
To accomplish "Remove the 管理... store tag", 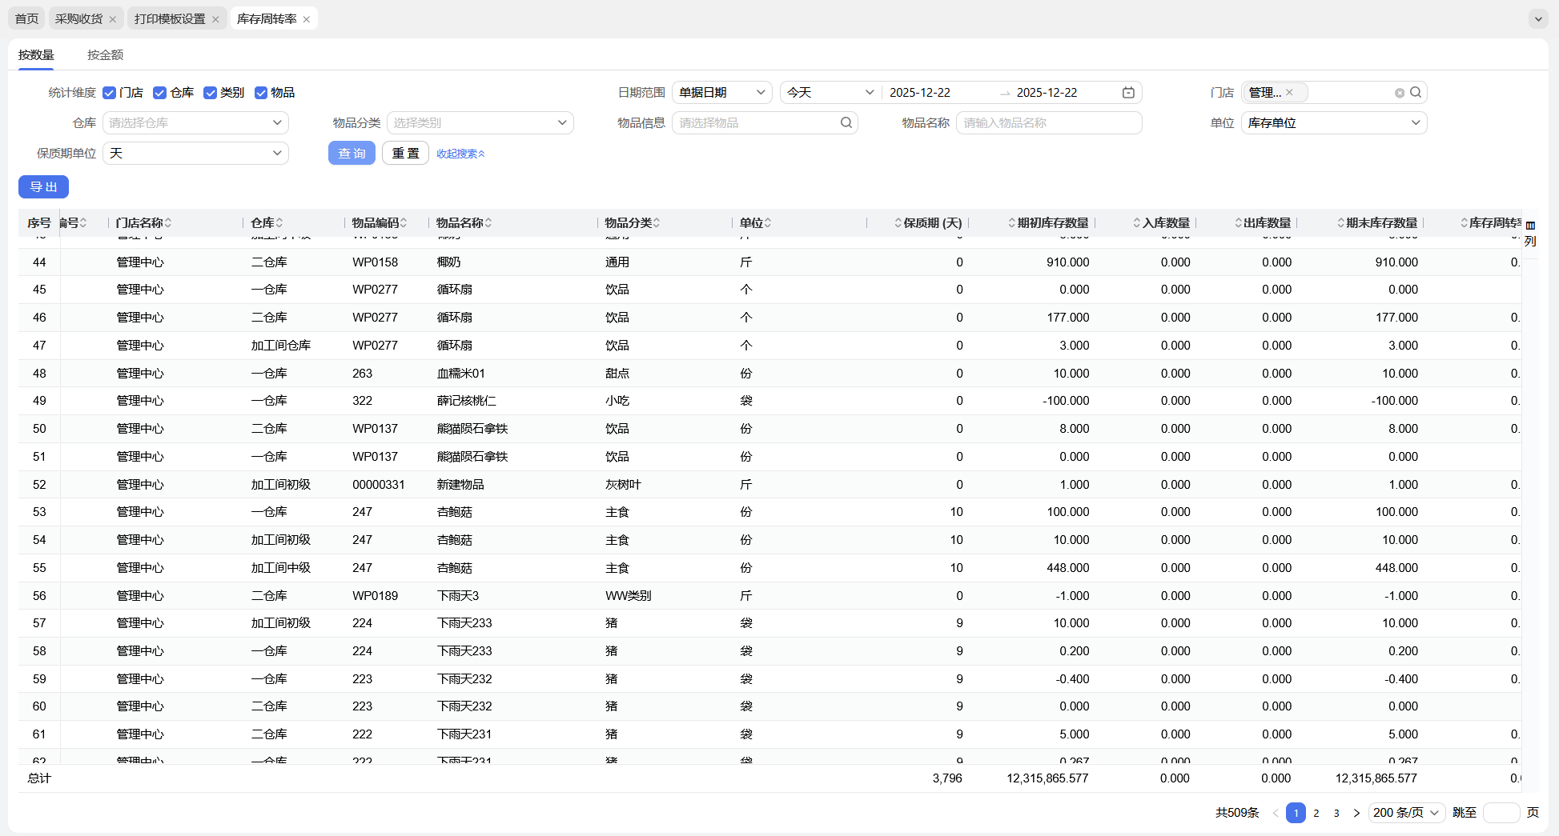I will point(1289,93).
